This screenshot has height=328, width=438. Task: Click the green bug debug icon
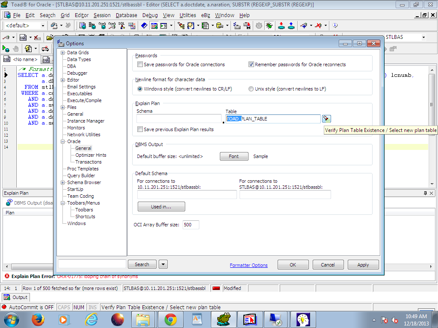tap(269, 26)
